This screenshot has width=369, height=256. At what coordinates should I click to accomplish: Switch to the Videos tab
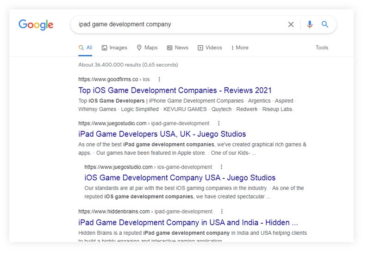[x=210, y=48]
